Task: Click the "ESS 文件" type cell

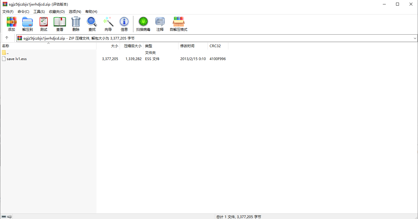Action: (x=152, y=59)
